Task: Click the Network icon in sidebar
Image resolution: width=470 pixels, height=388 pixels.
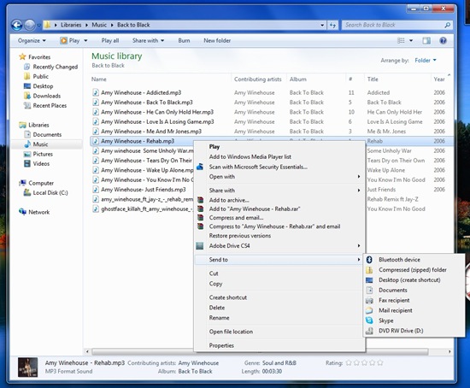Action: (22, 212)
